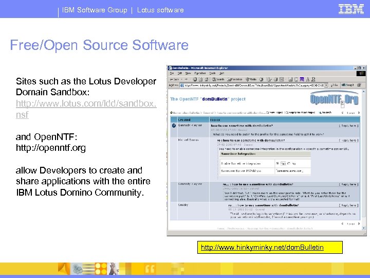Screen dimensions: 370x278
Task: Click the New topic link
Action: tap(274, 113)
